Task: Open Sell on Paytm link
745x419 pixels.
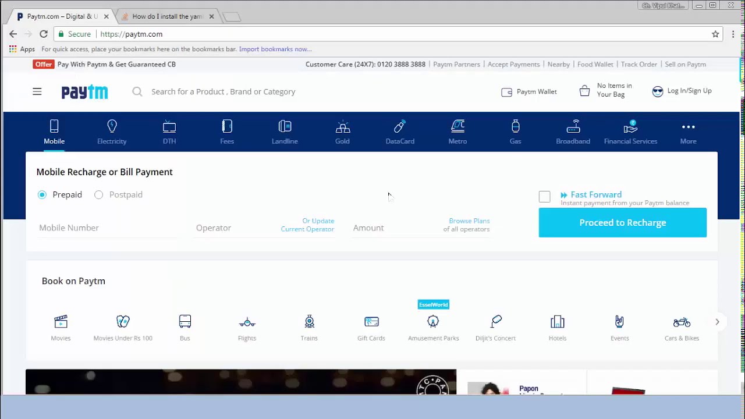Action: (685, 64)
